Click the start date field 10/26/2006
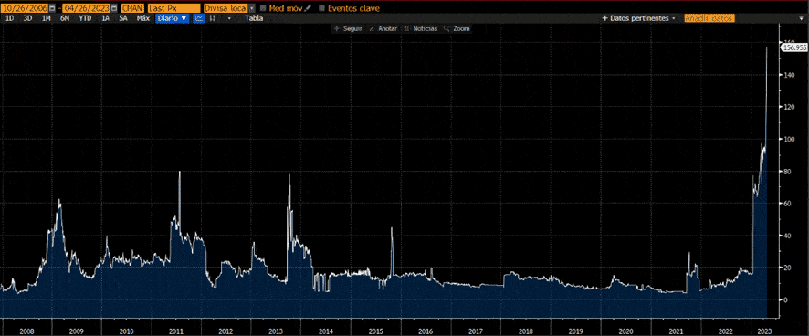The width and height of the screenshot is (809, 336). click(25, 8)
